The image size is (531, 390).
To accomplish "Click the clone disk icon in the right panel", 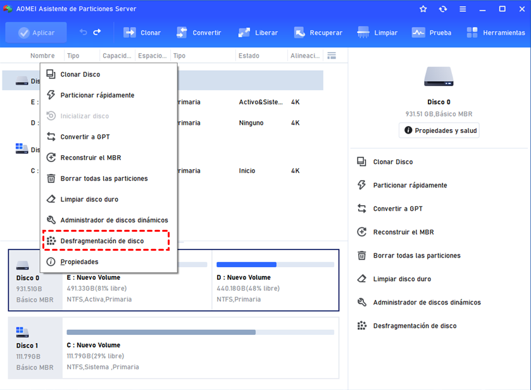I will 361,161.
